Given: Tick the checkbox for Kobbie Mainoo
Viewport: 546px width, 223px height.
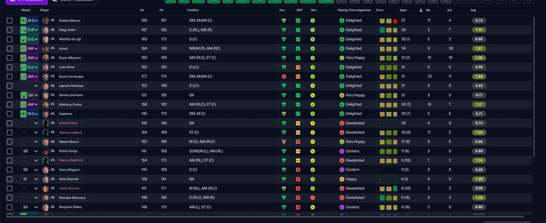Looking at the screenshot, I should [10, 20].
